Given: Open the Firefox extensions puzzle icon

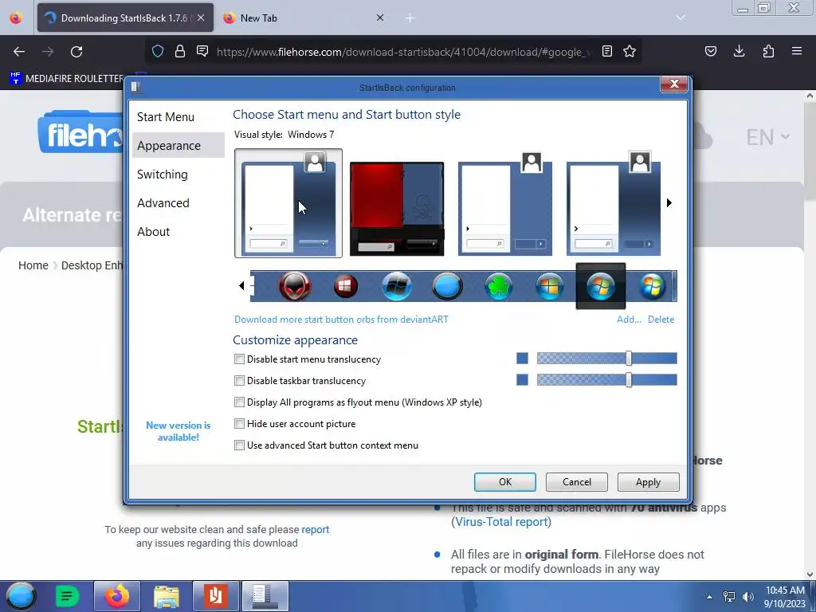Looking at the screenshot, I should coord(768,51).
